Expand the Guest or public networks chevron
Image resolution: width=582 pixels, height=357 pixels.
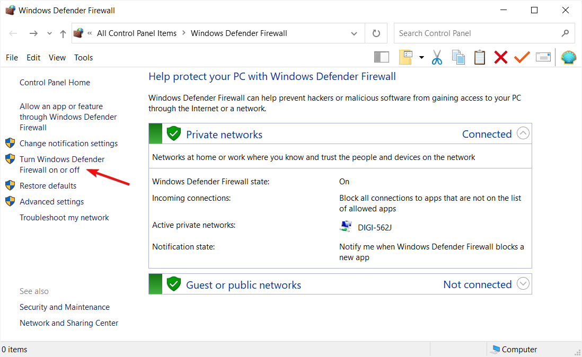click(523, 283)
